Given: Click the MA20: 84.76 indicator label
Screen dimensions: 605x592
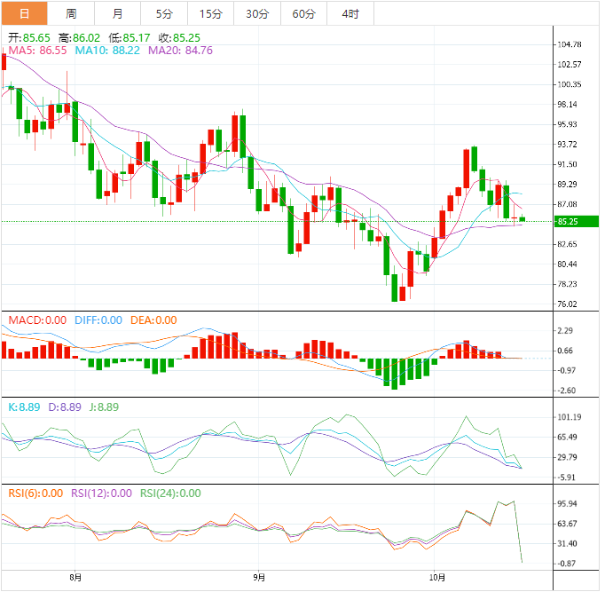Looking at the screenshot, I should [180, 51].
